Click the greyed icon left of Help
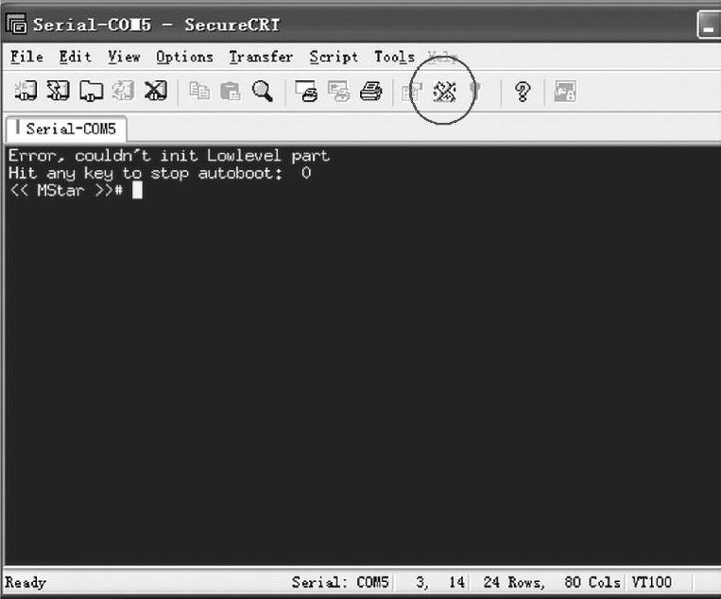Screen dimensions: 721x599 [x=476, y=92]
